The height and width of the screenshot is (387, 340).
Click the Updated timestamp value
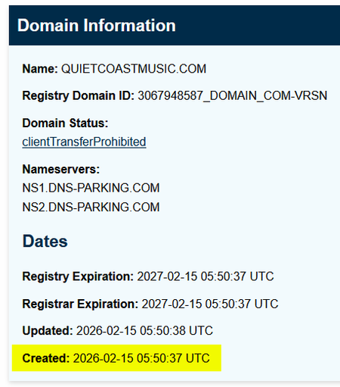point(144,331)
